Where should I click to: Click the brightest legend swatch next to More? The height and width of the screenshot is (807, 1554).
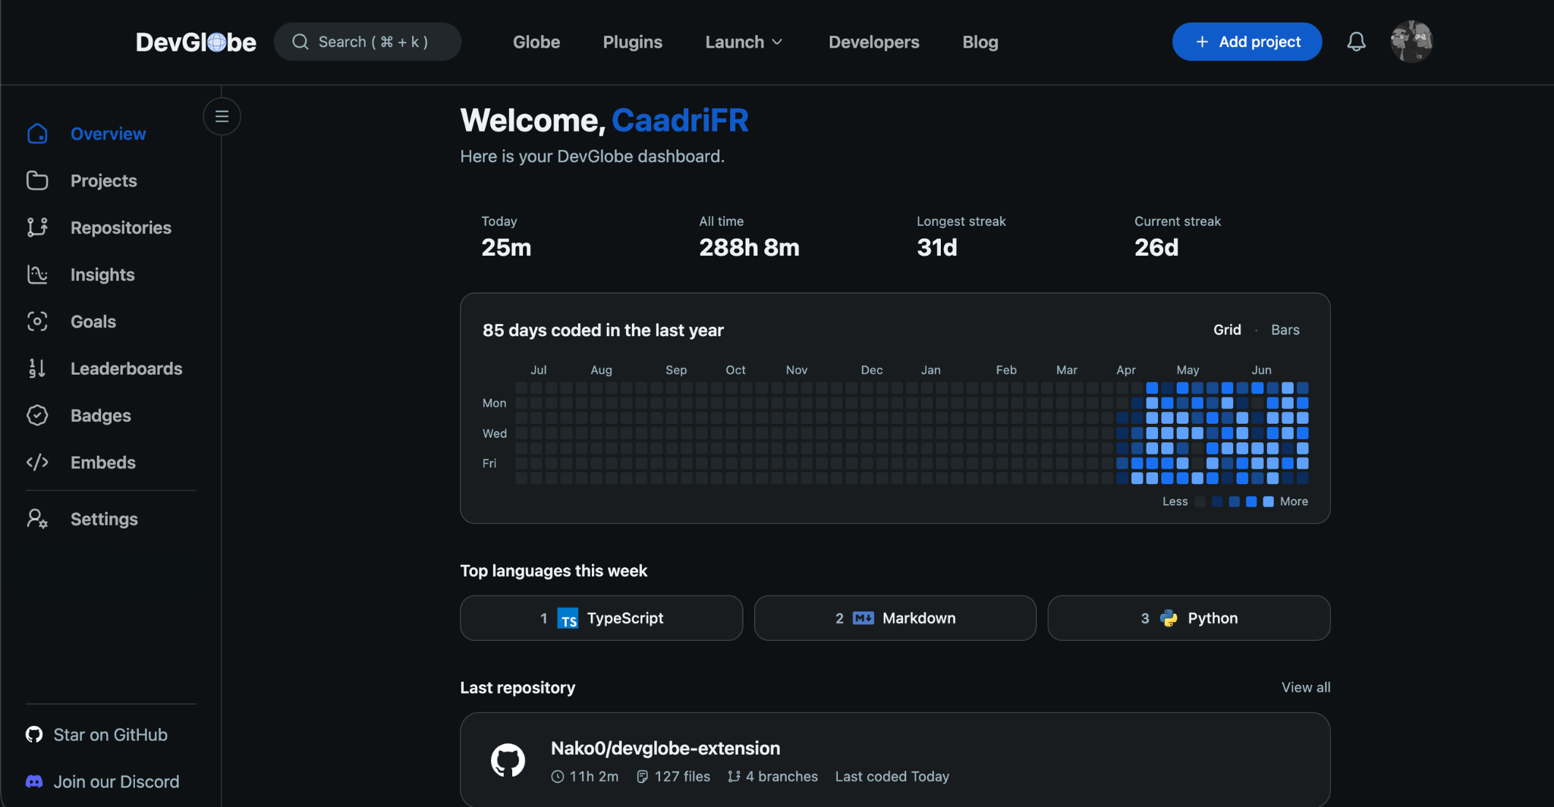pos(1268,501)
